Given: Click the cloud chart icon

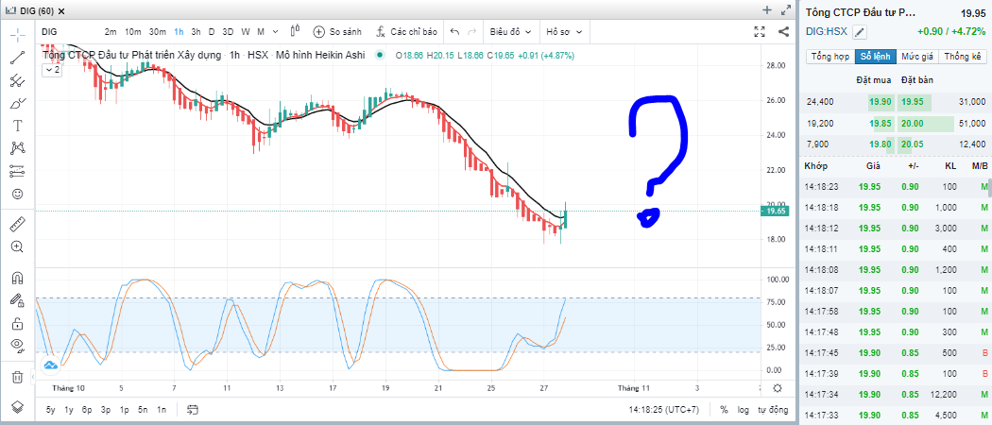Looking at the screenshot, I should 51,365.
